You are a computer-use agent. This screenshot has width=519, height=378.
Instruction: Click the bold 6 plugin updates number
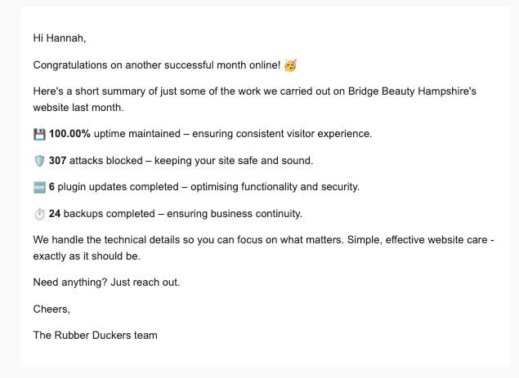click(x=51, y=187)
